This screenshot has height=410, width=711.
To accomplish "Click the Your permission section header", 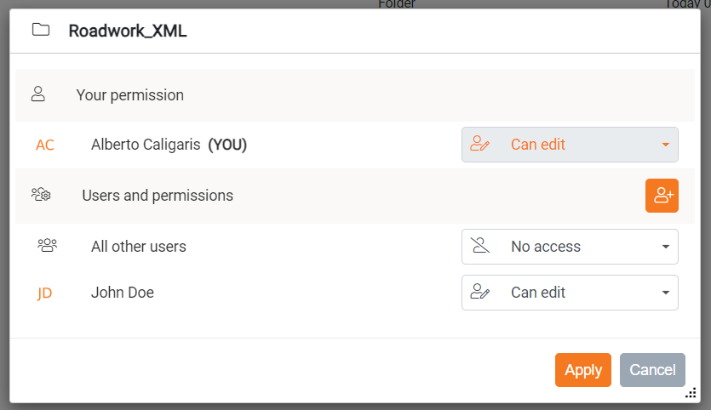I will 129,95.
